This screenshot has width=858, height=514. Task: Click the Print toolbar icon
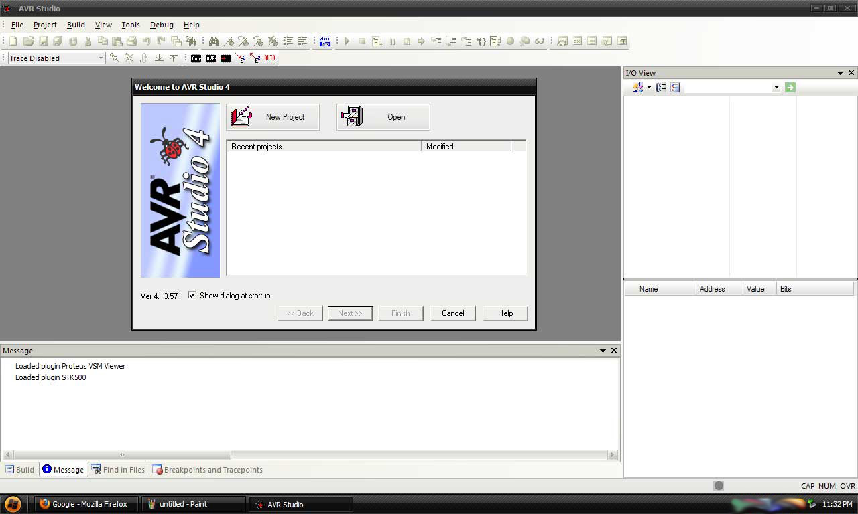(x=132, y=41)
